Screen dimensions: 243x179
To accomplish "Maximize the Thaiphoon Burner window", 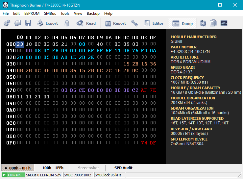I will click(220, 5).
